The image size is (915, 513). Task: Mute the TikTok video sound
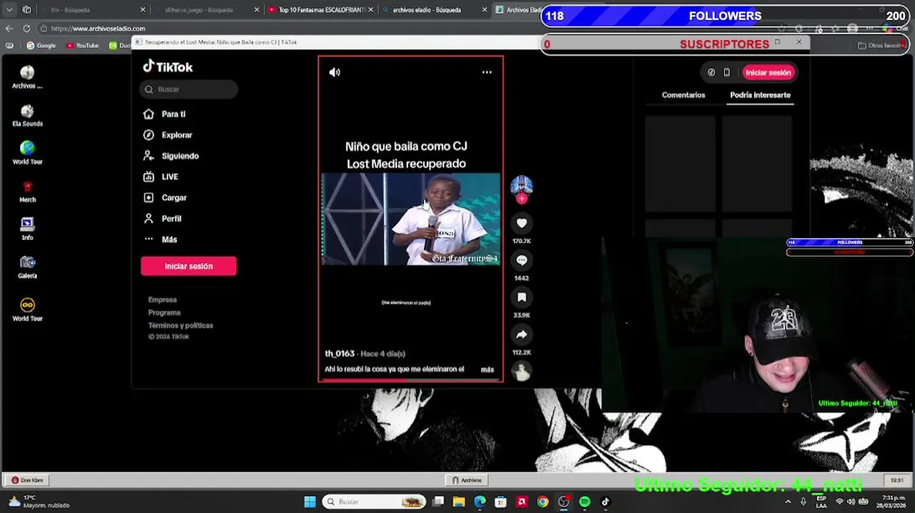click(x=334, y=72)
